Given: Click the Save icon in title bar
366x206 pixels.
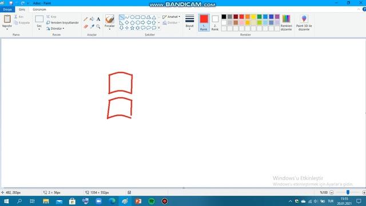Looking at the screenshot, I should pyautogui.click(x=11, y=3).
